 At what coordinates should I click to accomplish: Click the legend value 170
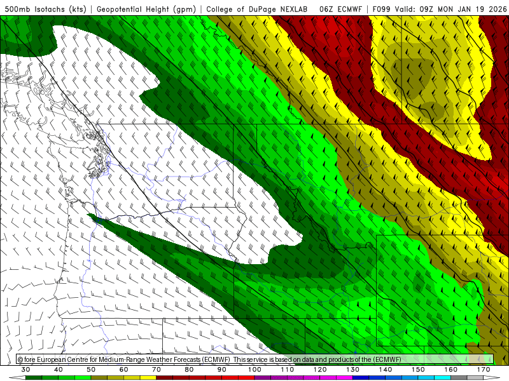point(484,370)
